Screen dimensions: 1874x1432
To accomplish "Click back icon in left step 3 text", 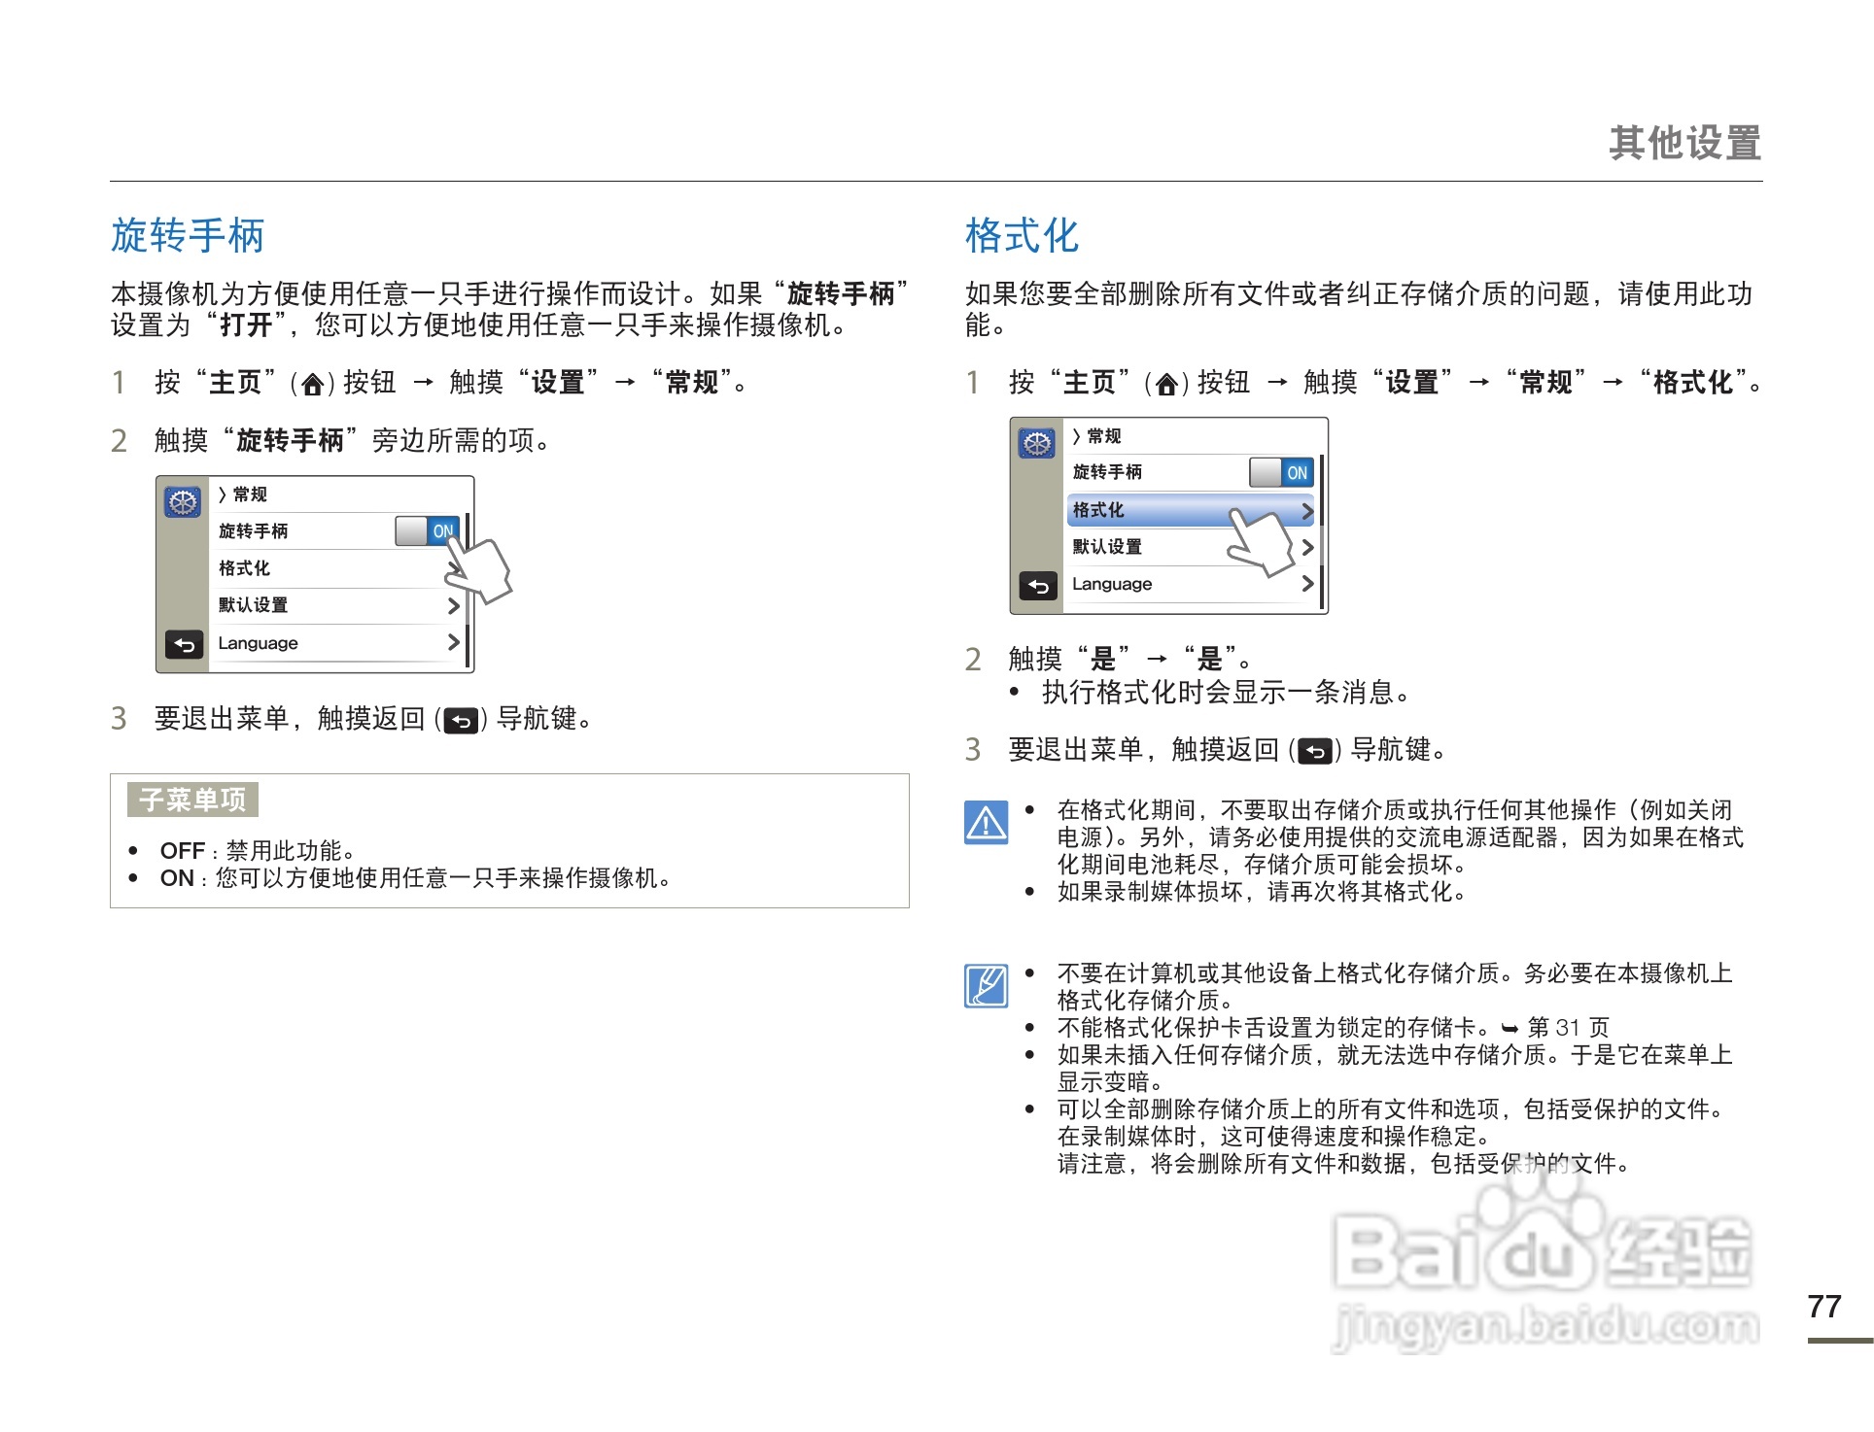I will (x=461, y=721).
